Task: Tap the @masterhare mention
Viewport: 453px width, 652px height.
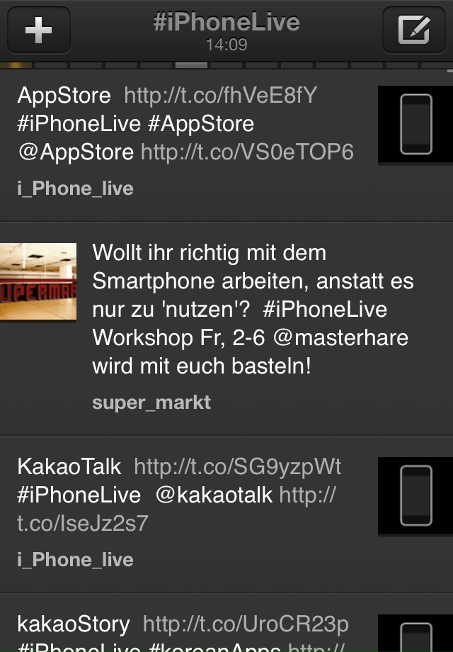Action: click(x=341, y=337)
